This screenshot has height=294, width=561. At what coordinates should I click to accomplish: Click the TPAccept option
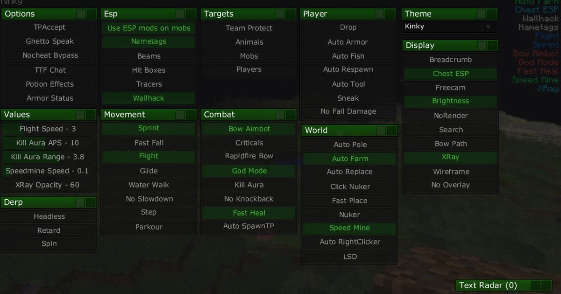pos(50,28)
